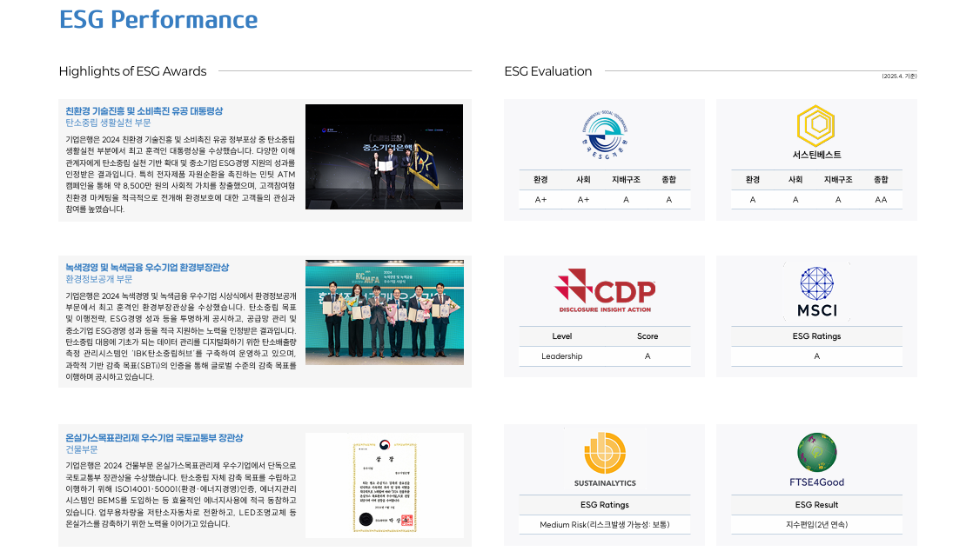Click the CDP Score column header
The height and width of the screenshot is (558, 973).
[648, 336]
